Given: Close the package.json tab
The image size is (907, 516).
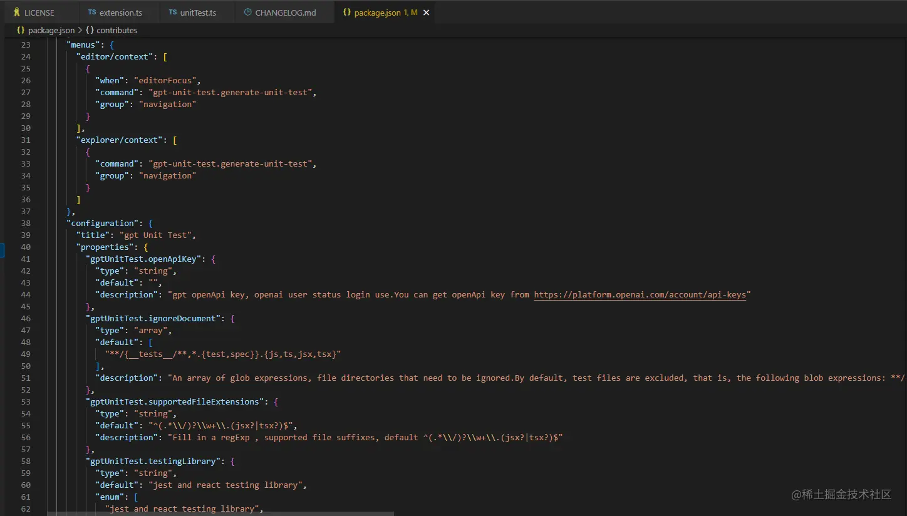Looking at the screenshot, I should click(427, 13).
